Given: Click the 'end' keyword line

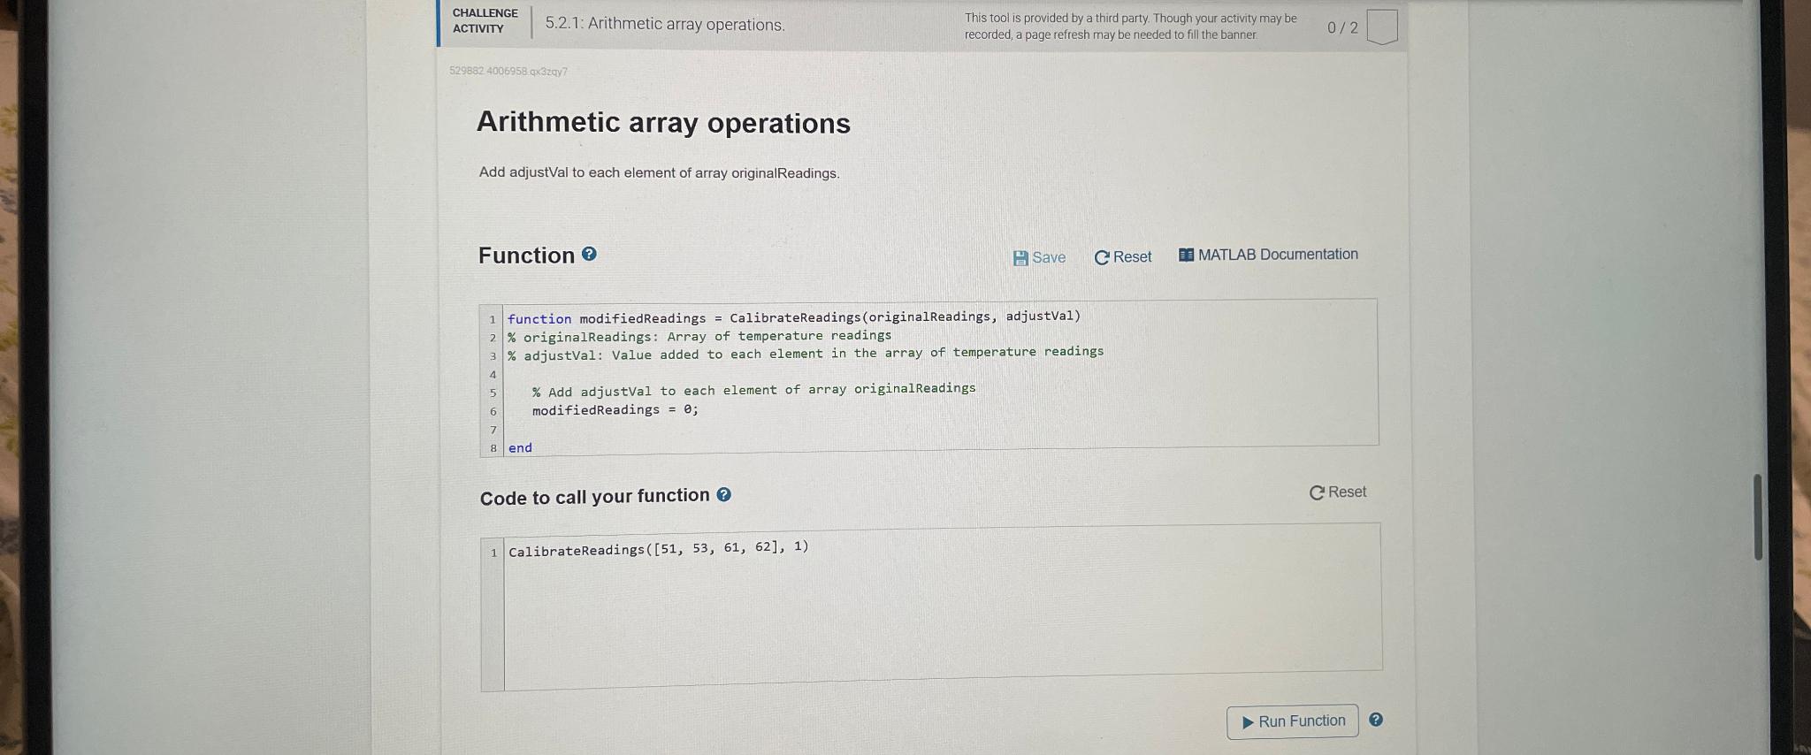Looking at the screenshot, I should pyautogui.click(x=520, y=447).
